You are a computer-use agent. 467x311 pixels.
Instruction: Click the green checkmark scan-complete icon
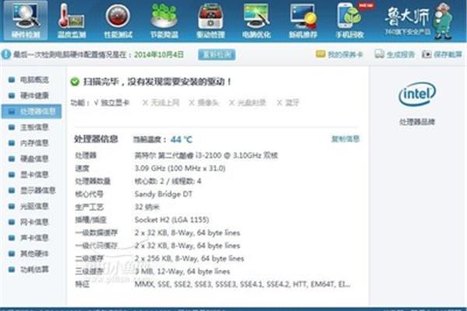[x=75, y=82]
